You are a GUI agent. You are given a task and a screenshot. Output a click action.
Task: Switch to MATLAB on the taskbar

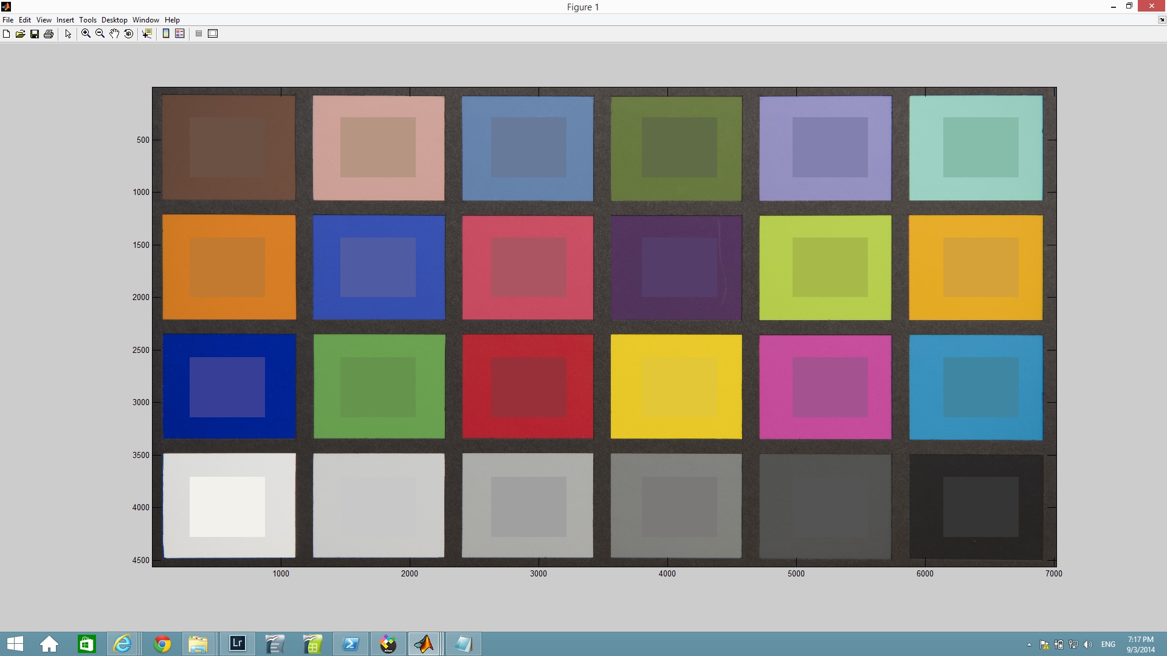tap(424, 644)
